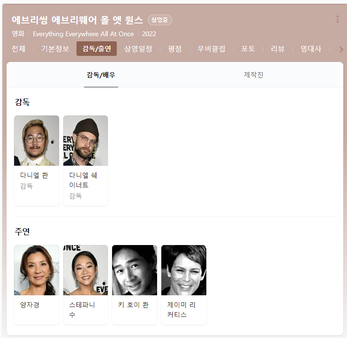
Task: Switch to the 상영일정 tab
Action: coord(138,49)
